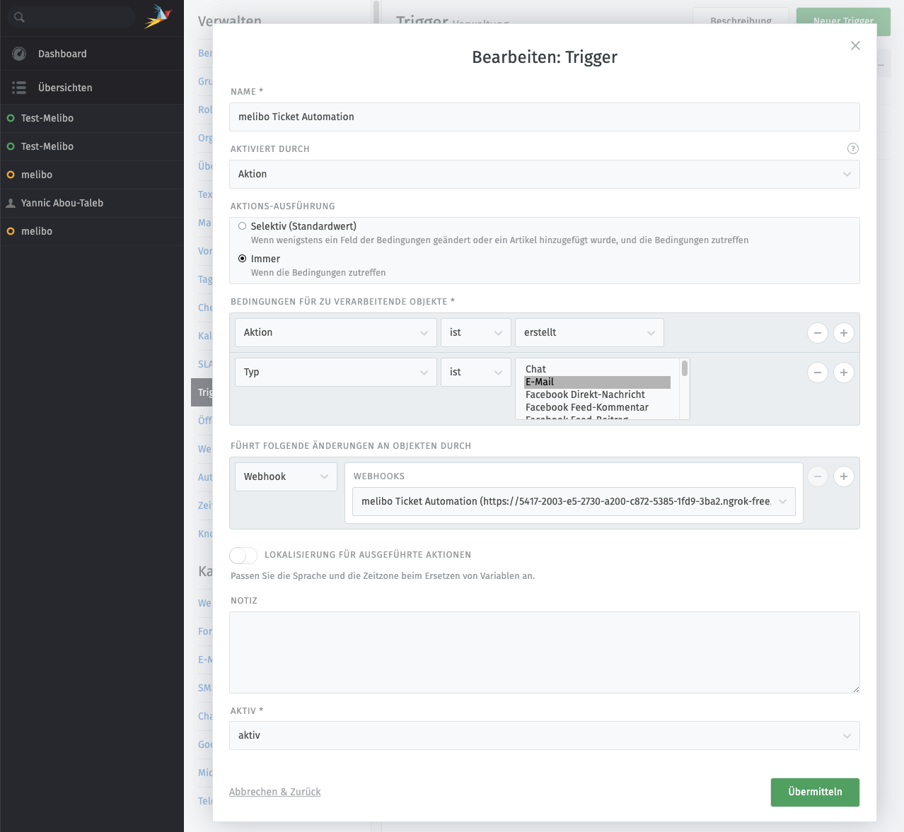Select the Immer radio option
Screen dimensions: 904x832
[243, 259]
